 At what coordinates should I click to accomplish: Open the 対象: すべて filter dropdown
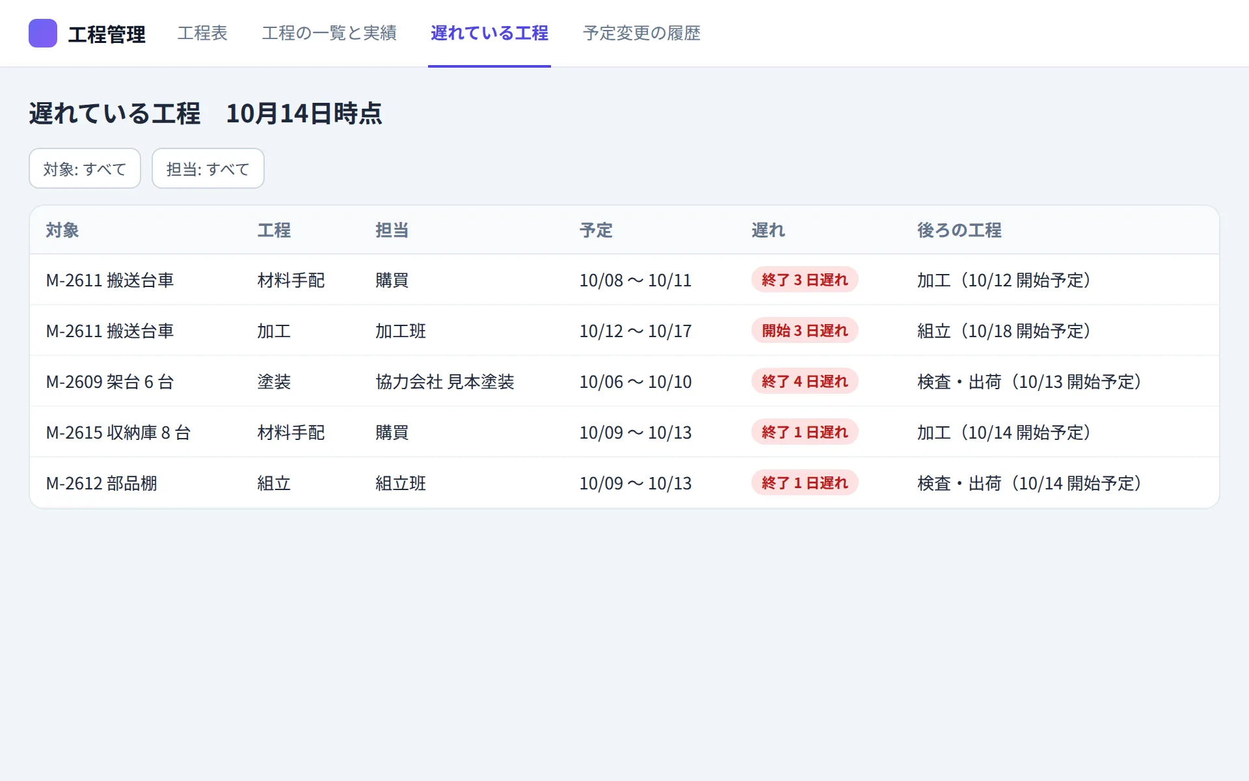pyautogui.click(x=85, y=169)
